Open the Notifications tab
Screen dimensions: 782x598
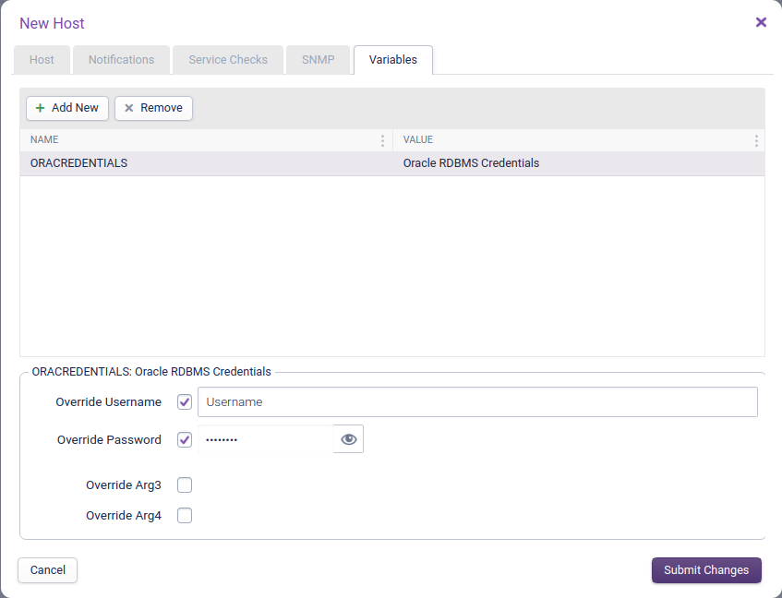121,60
